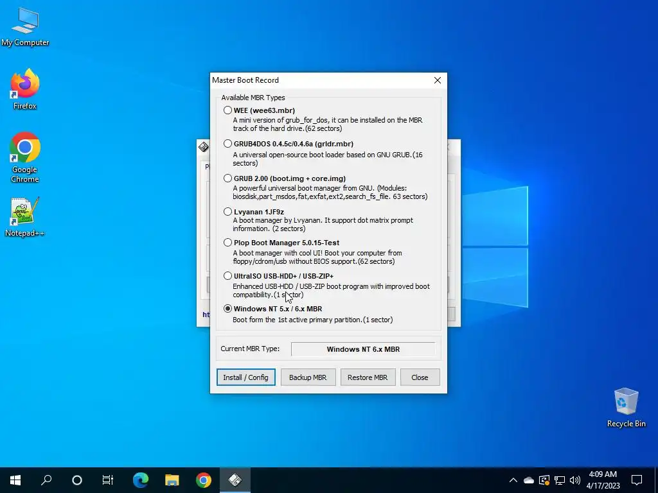Open the Google Chrome desktop shortcut
This screenshot has width=658, height=493.
point(25,158)
